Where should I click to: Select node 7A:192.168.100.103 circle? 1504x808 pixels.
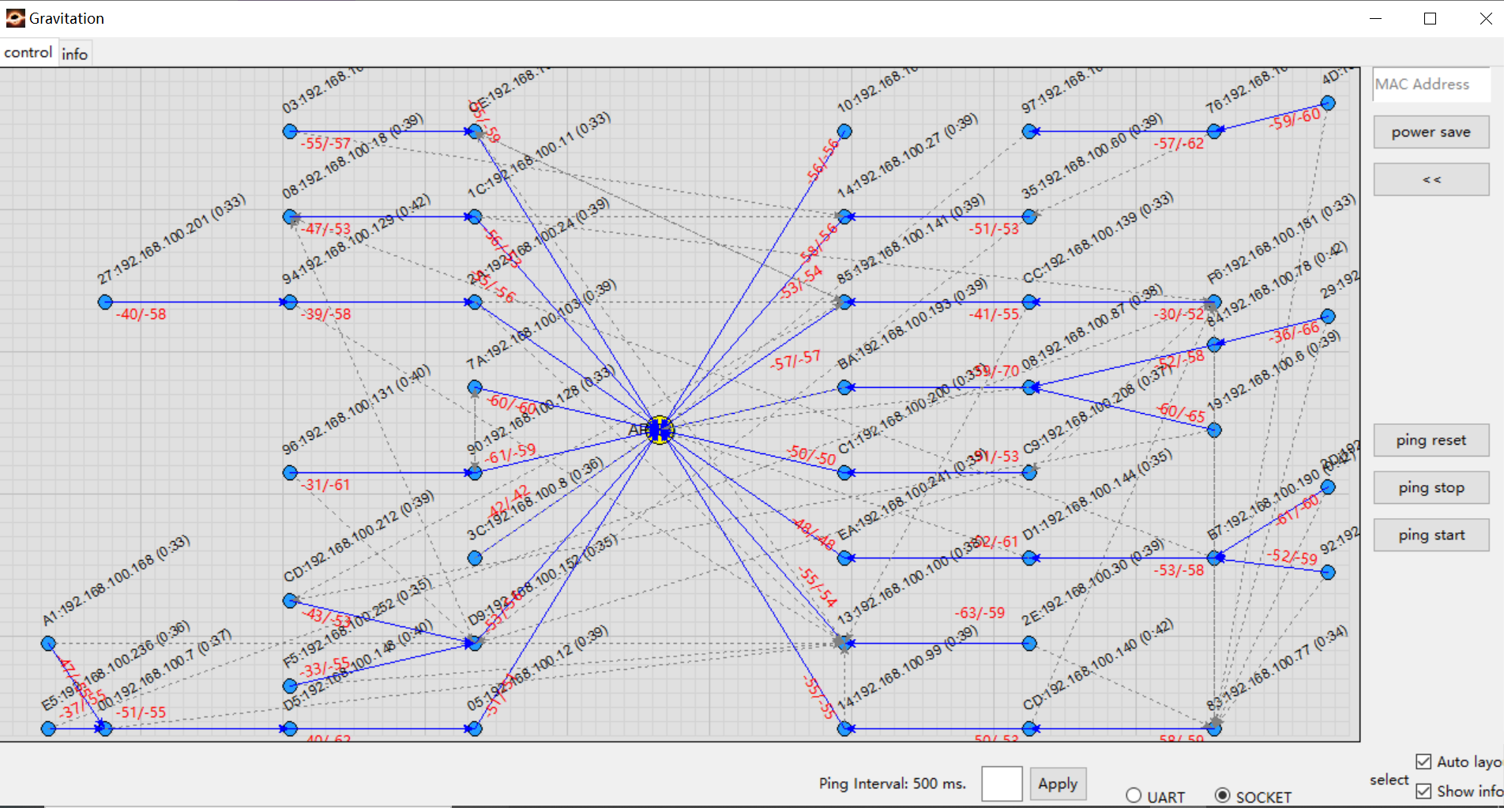(x=475, y=387)
